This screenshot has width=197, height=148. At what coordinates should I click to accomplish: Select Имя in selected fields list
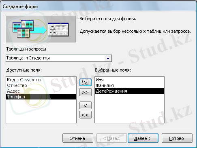(x=129, y=80)
